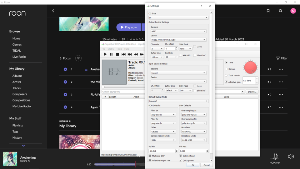
Task: Open Dither Gauss1 dropdown
Action: [163, 132]
